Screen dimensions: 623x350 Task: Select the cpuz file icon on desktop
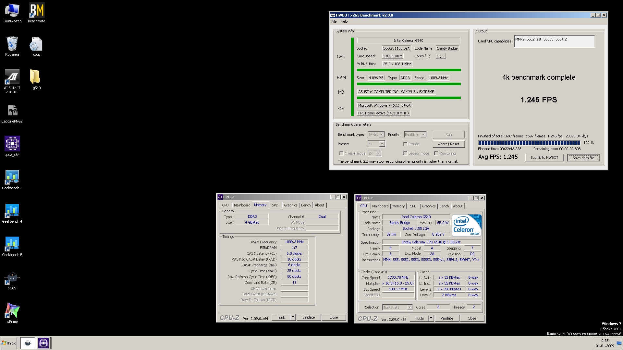click(x=37, y=46)
